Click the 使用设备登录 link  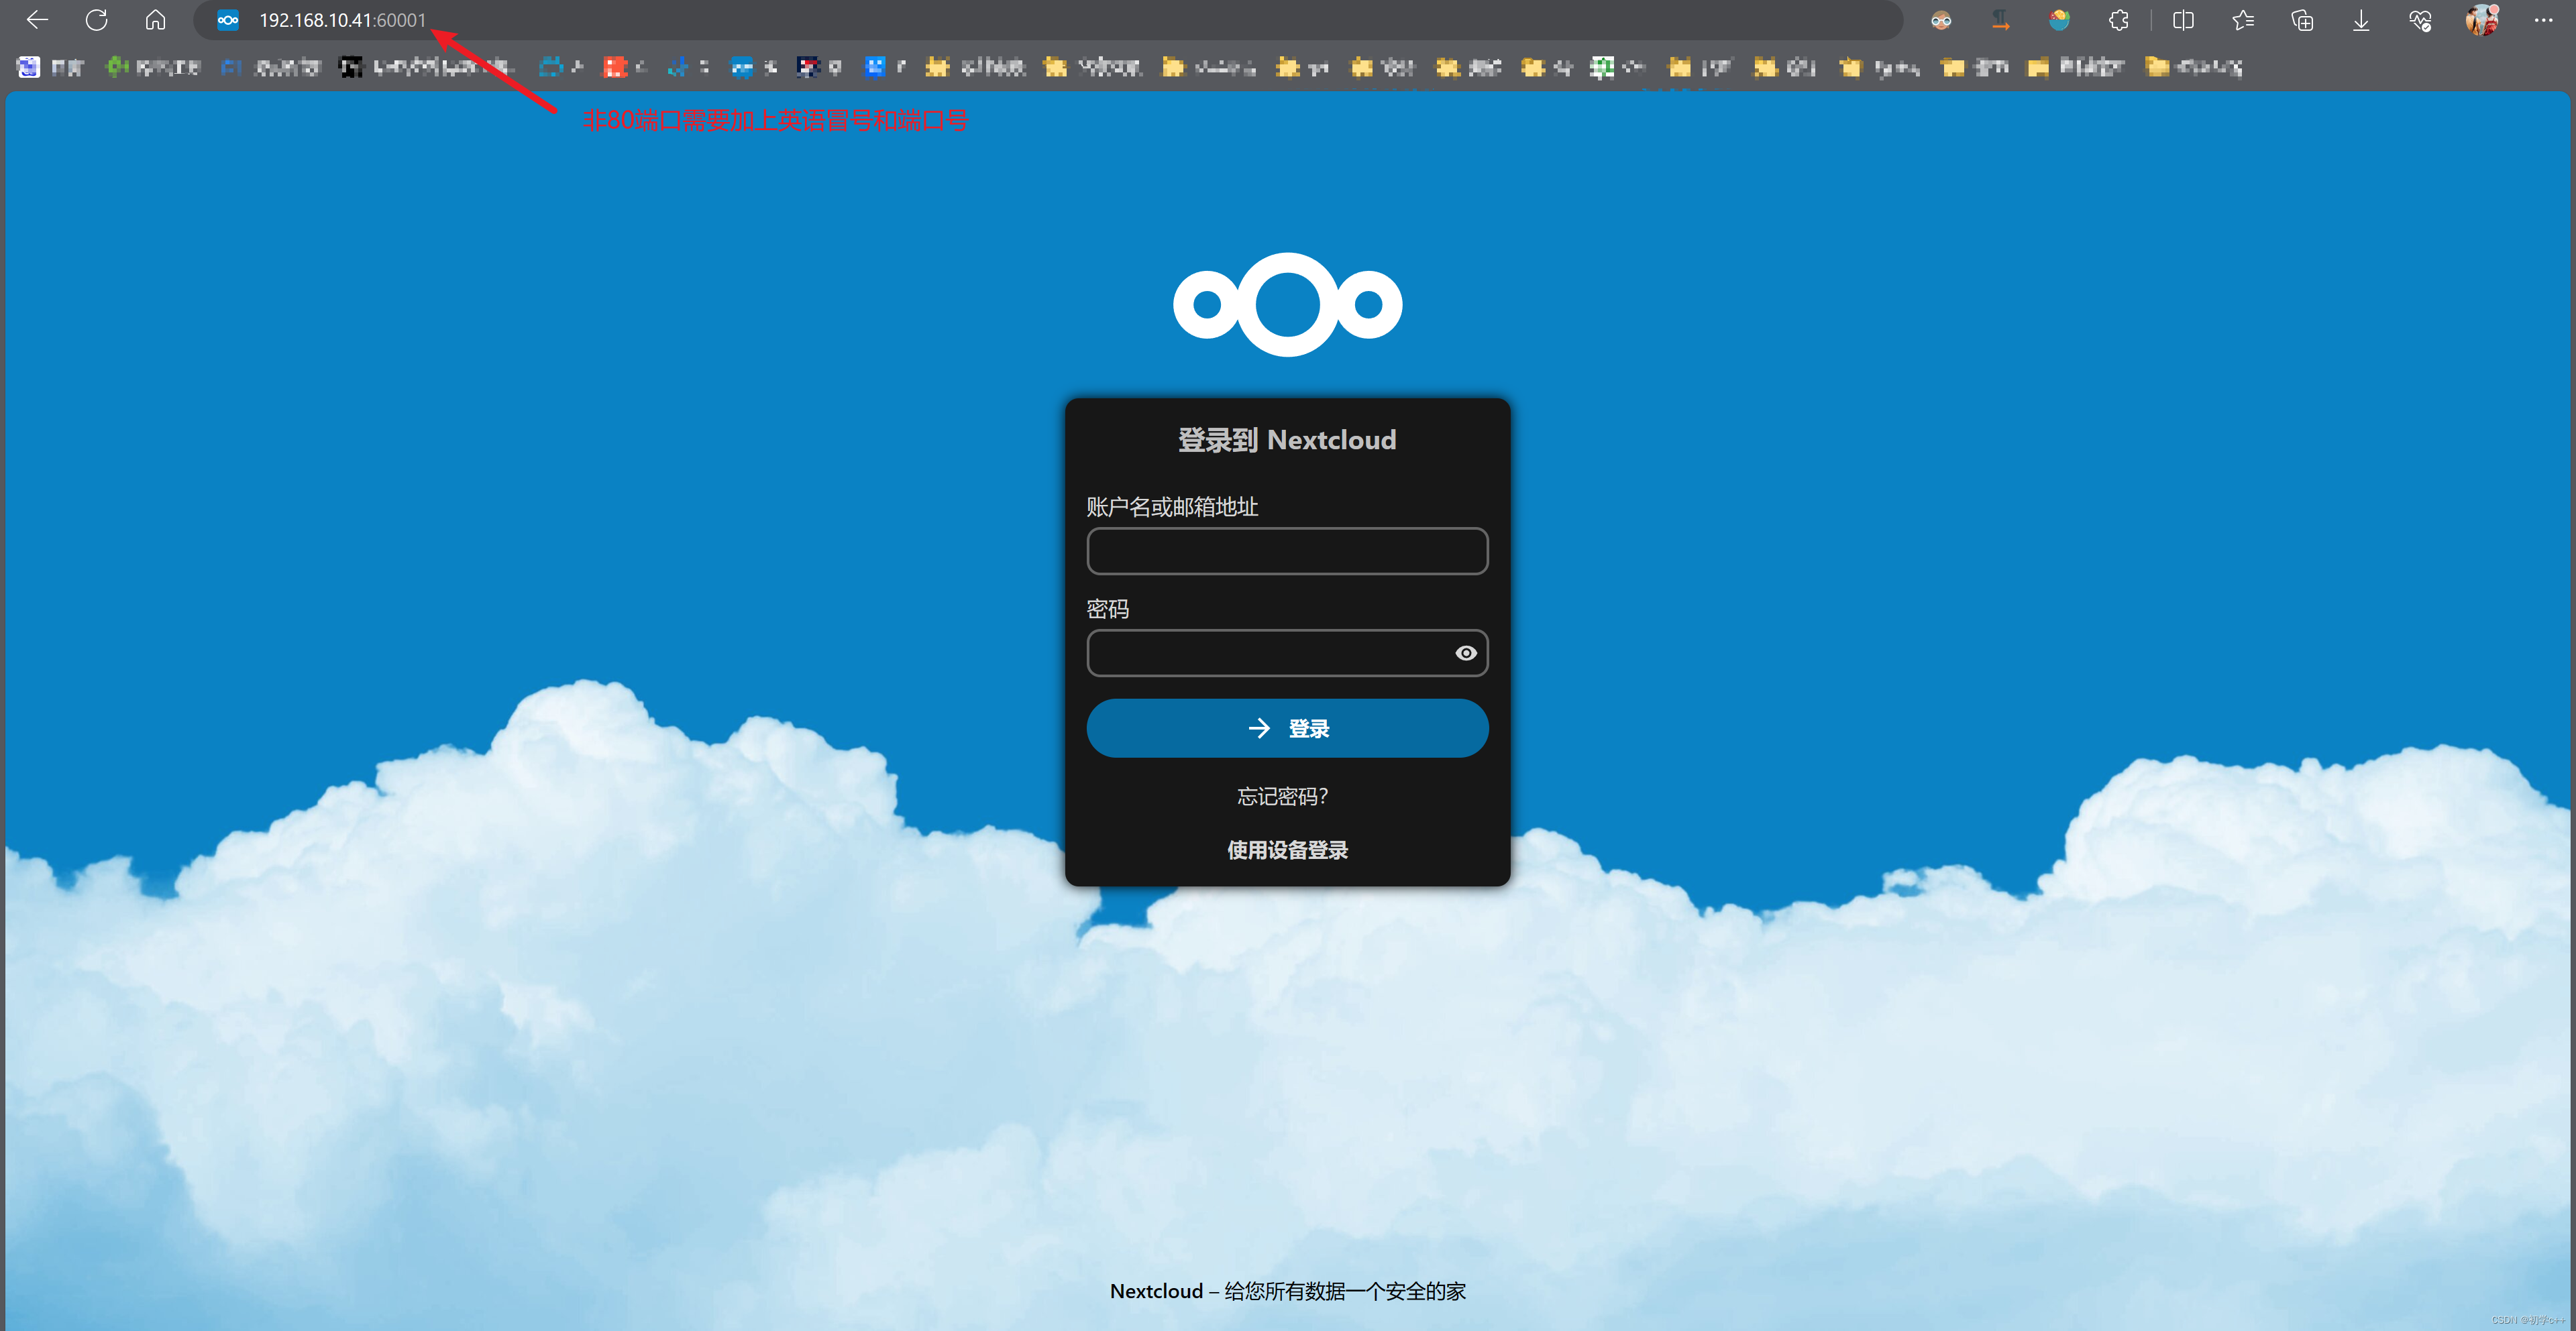click(x=1287, y=850)
